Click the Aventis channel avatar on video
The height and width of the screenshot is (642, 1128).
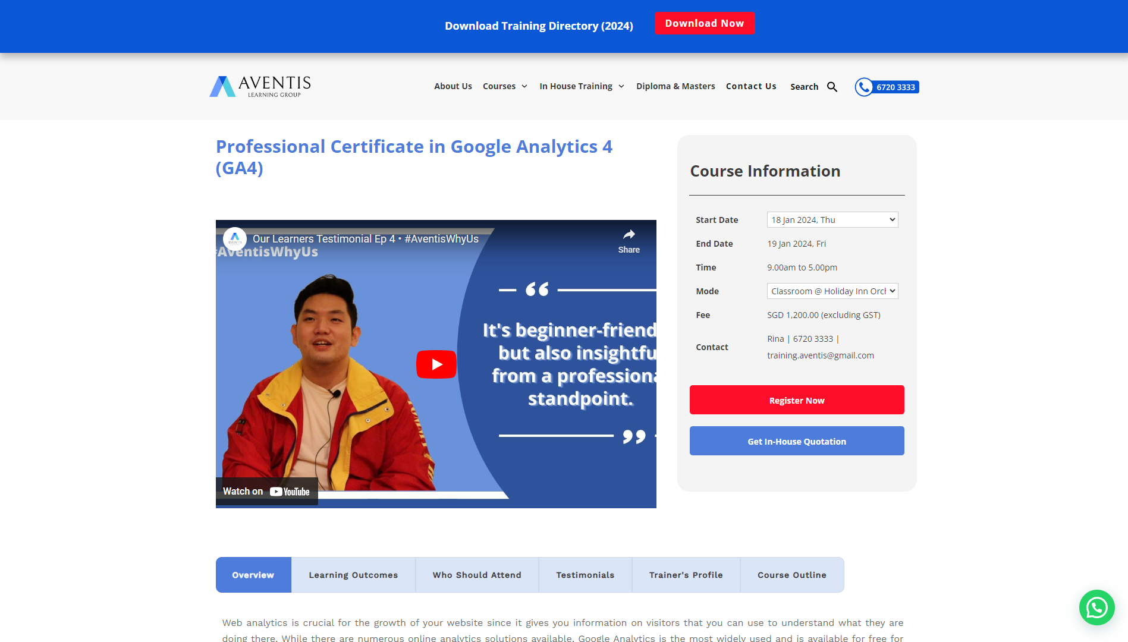point(235,239)
